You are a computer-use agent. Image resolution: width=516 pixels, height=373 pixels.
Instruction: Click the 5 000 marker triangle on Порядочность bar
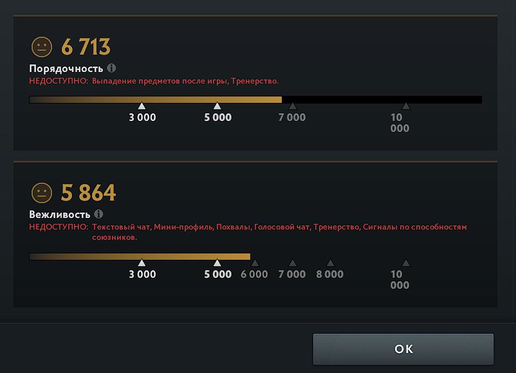217,106
